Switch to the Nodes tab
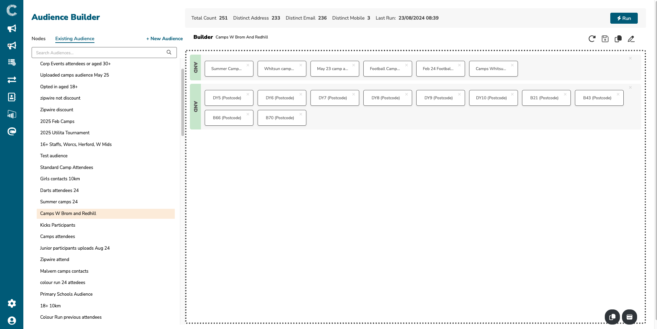The height and width of the screenshot is (329, 657). point(38,38)
